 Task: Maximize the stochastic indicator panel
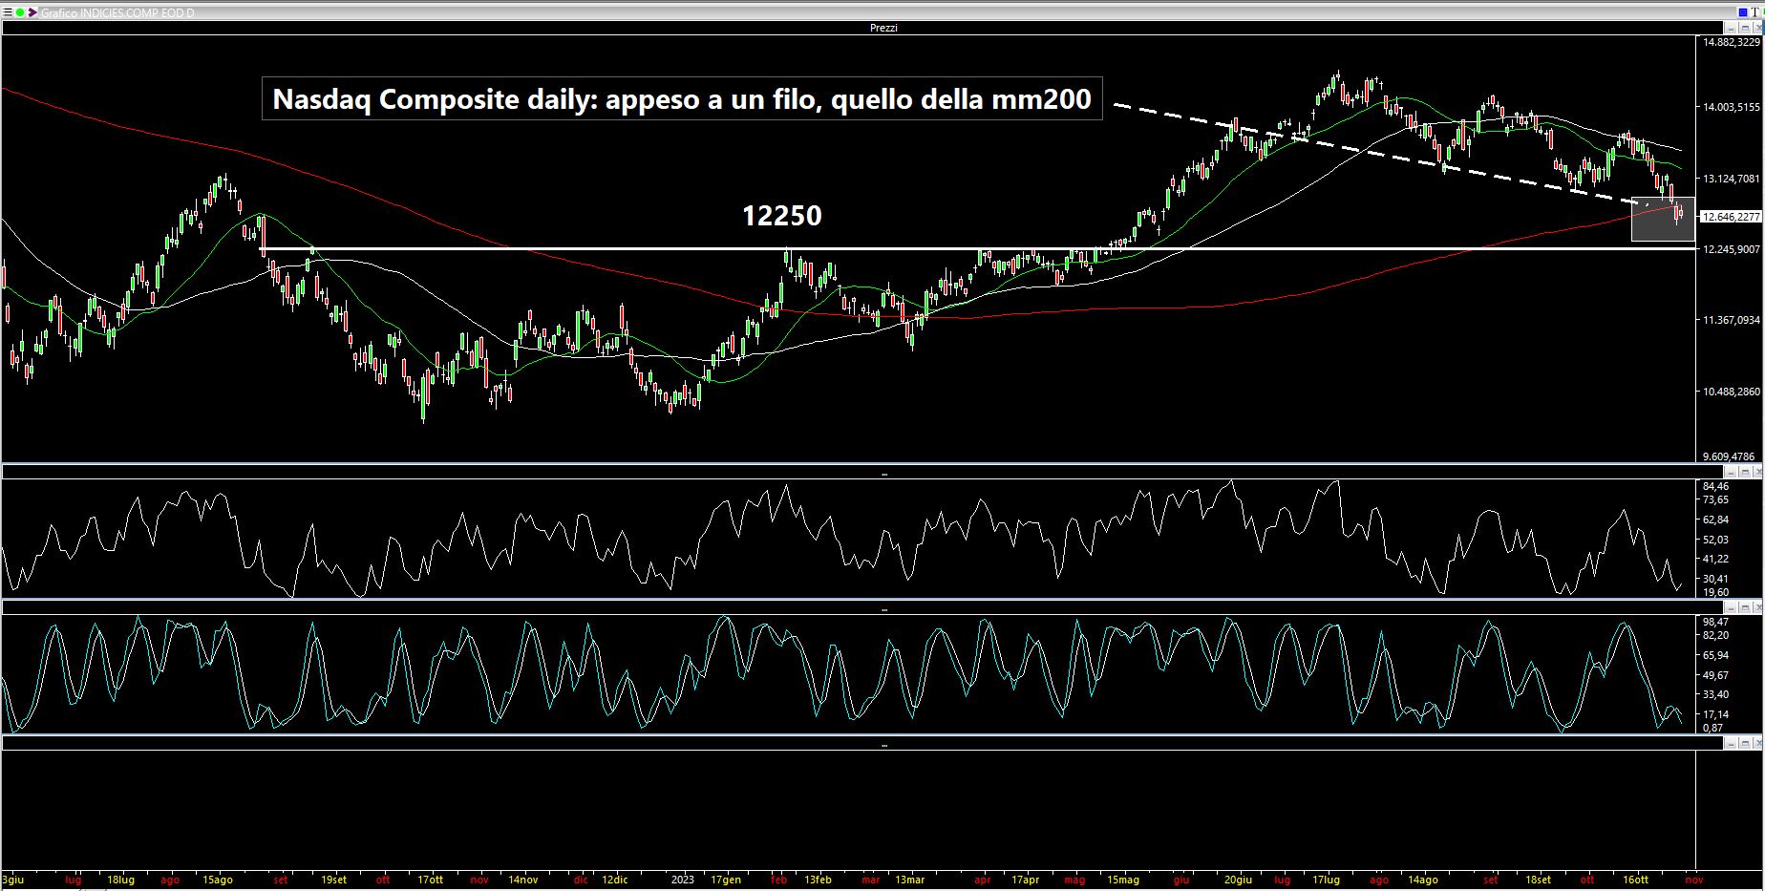point(1745,608)
